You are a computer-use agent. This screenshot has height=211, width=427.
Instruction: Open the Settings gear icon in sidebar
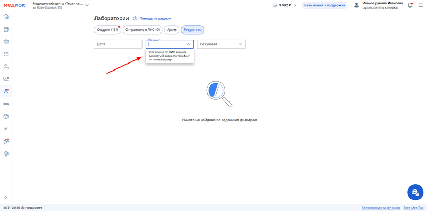pos(6,154)
